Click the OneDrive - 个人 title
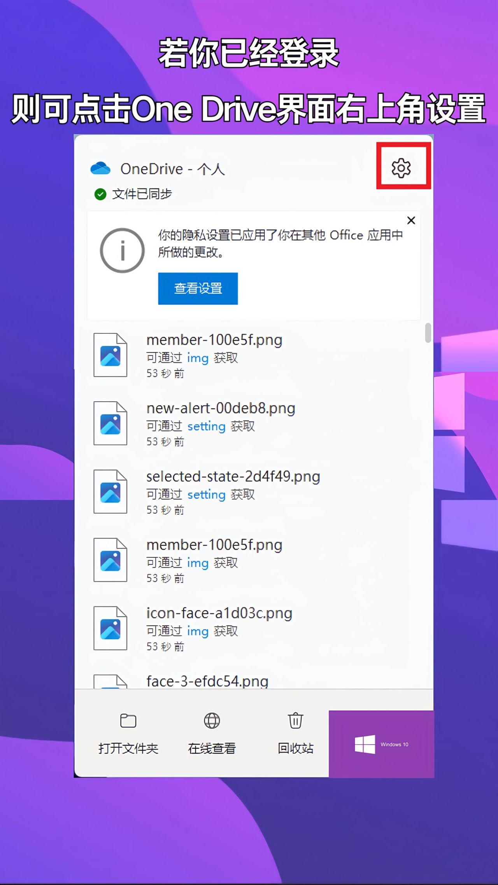 coord(173,169)
